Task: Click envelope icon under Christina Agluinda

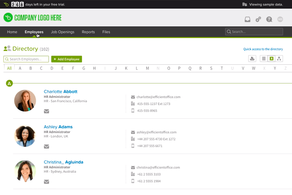Action: [46, 182]
